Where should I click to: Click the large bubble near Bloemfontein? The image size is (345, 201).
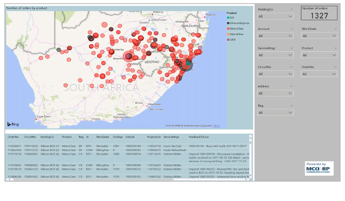(128, 57)
